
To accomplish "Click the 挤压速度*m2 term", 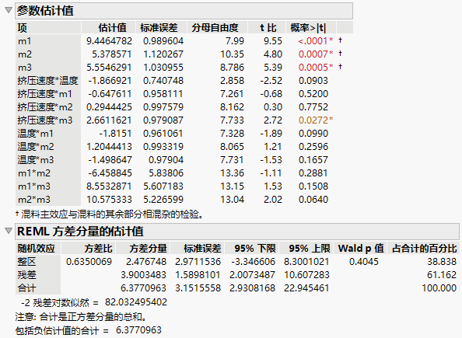I will click(45, 107).
